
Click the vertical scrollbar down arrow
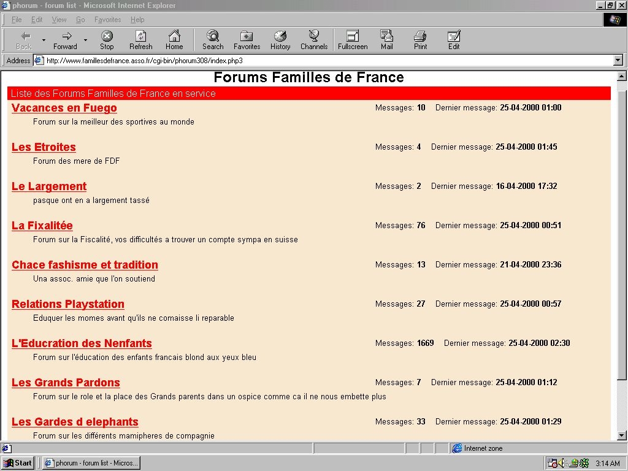[621, 435]
